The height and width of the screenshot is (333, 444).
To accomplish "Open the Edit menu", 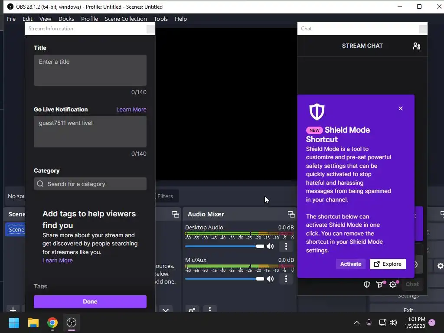I will 27,19.
